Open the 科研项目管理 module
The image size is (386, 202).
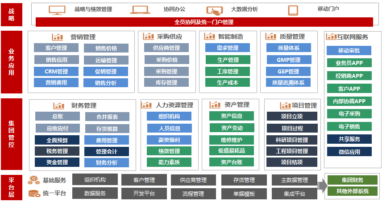coord(292,140)
